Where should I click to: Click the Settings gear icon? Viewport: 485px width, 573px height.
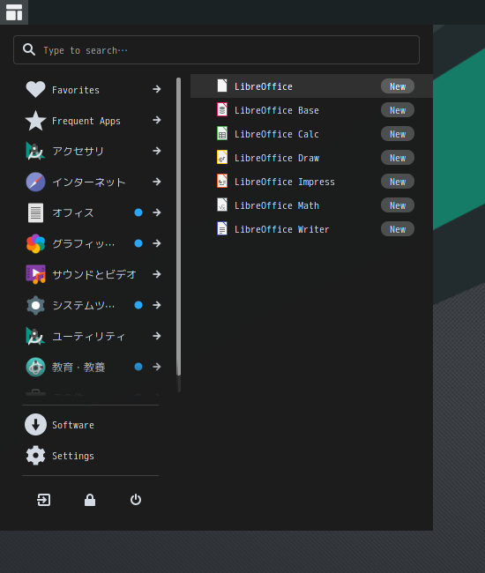35,456
